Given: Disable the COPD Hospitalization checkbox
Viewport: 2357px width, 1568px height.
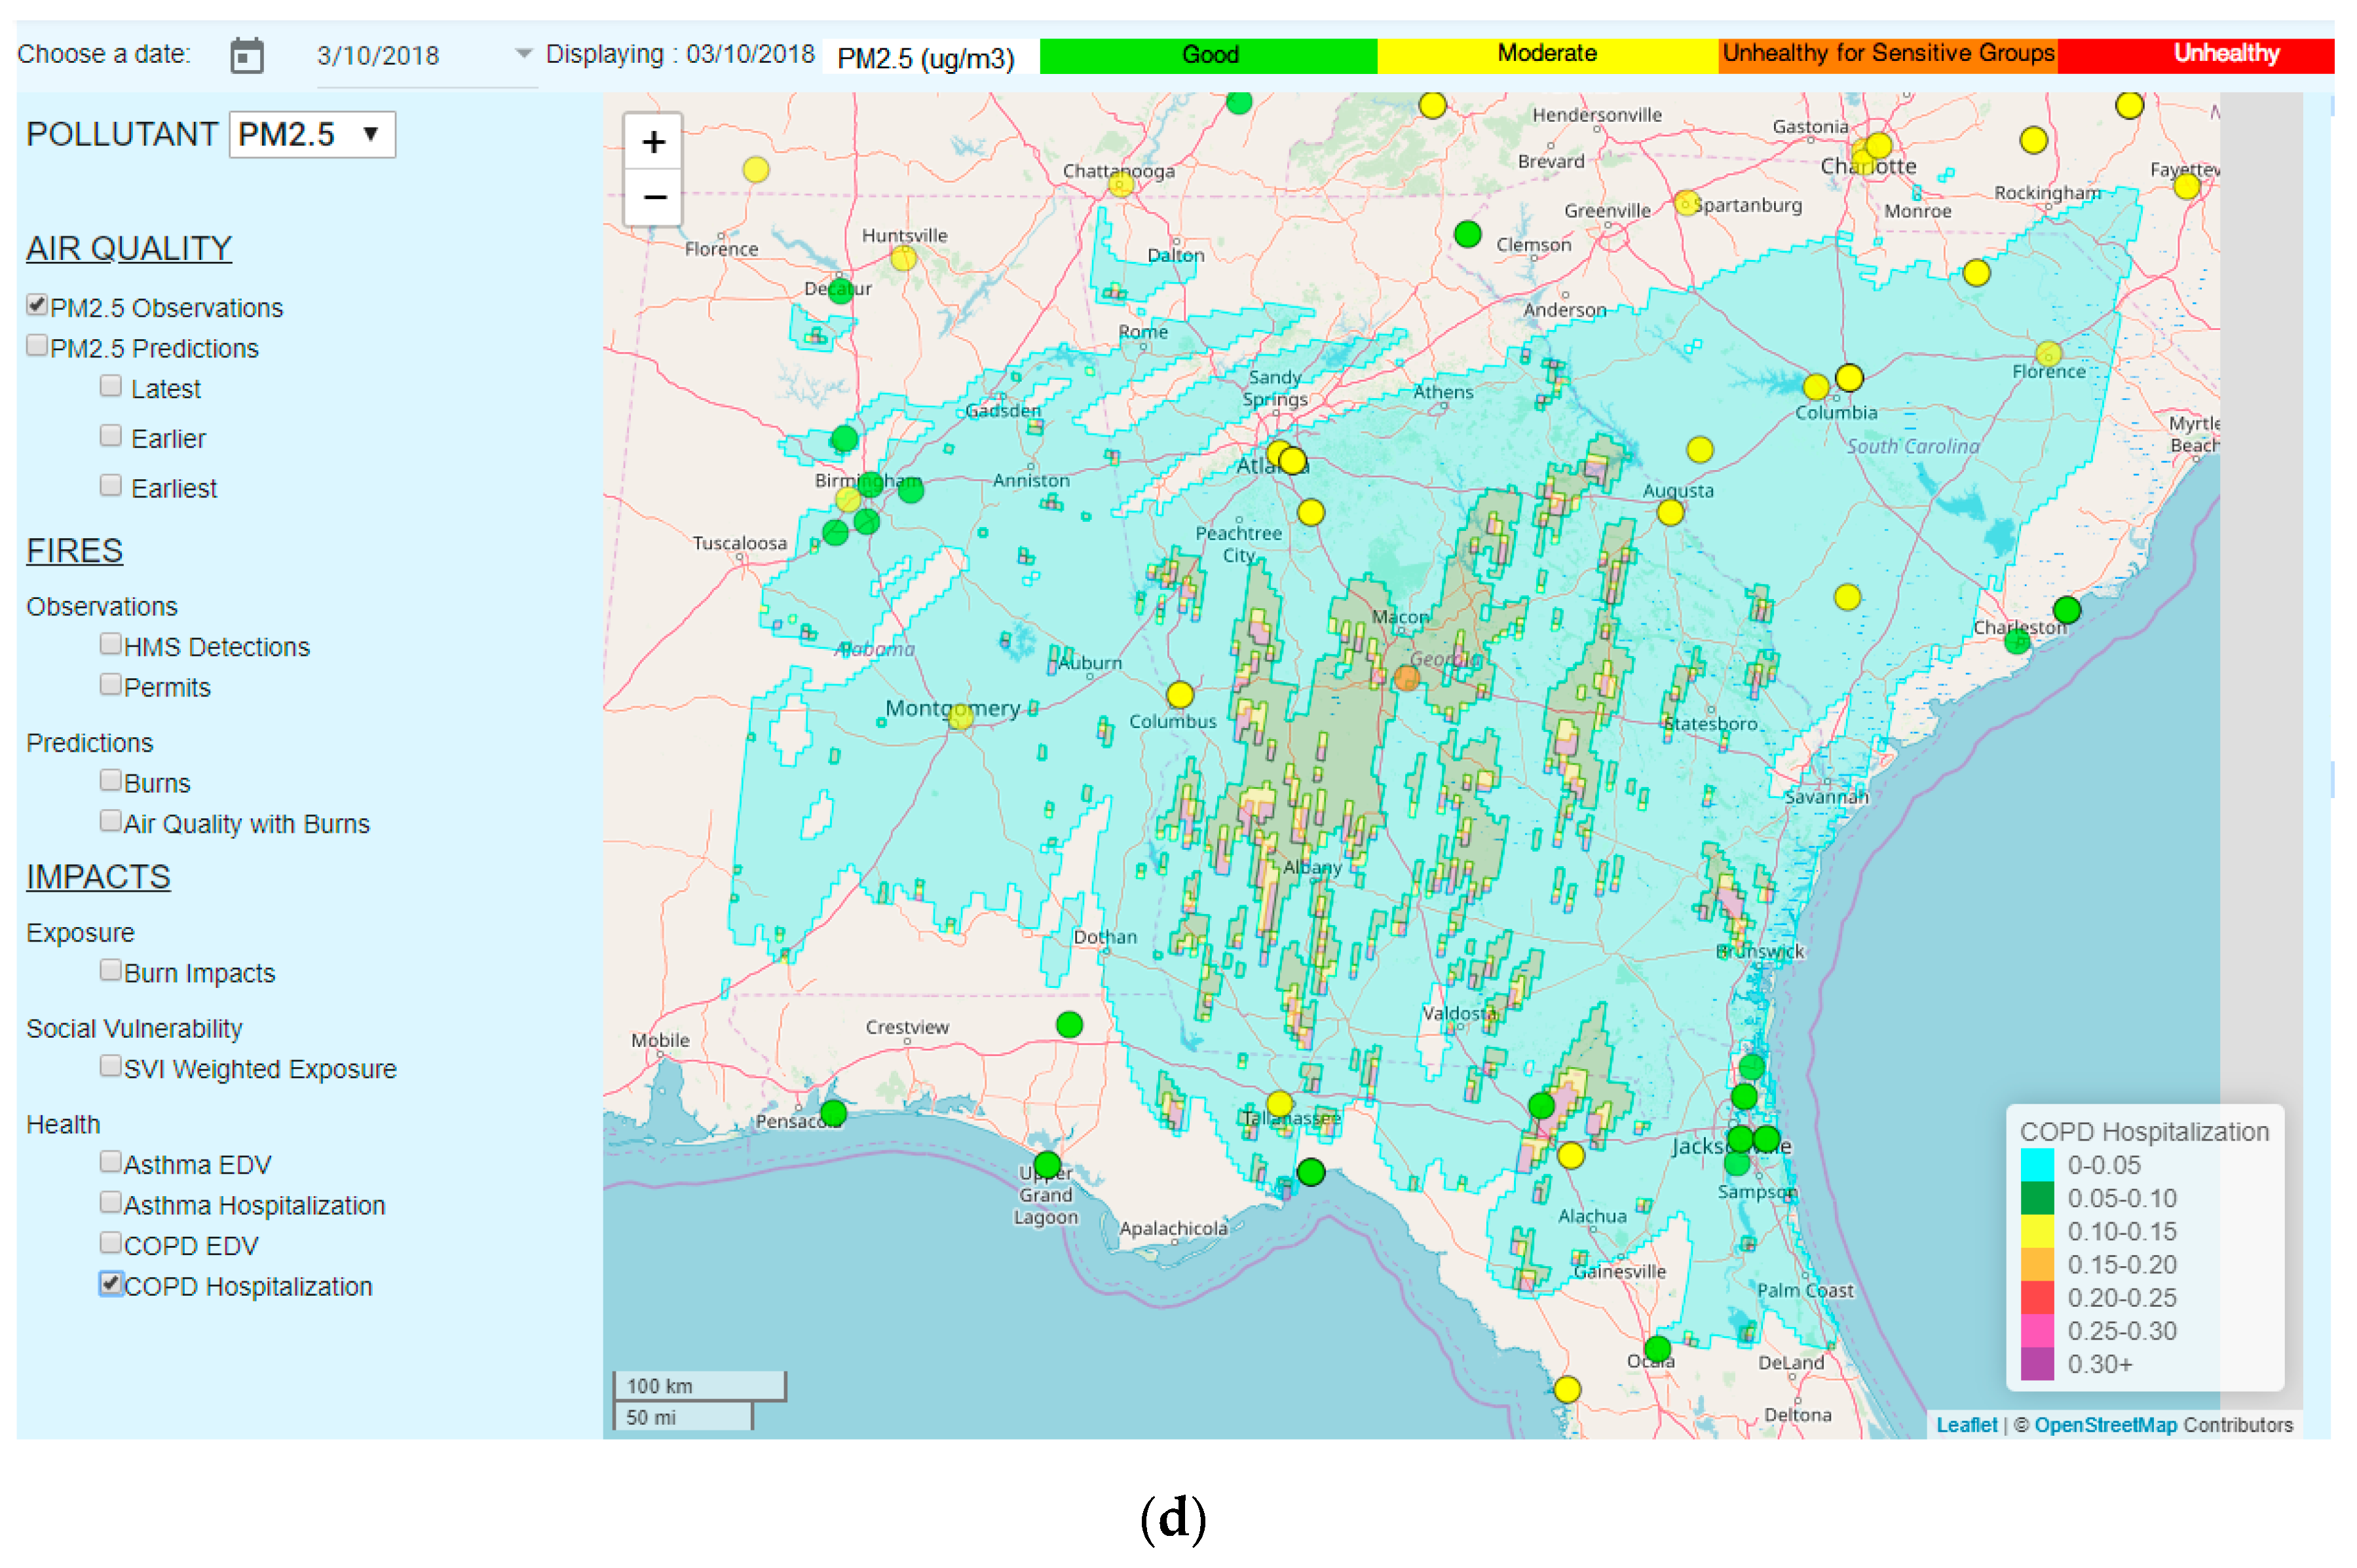Looking at the screenshot, I should pyautogui.click(x=111, y=1283).
